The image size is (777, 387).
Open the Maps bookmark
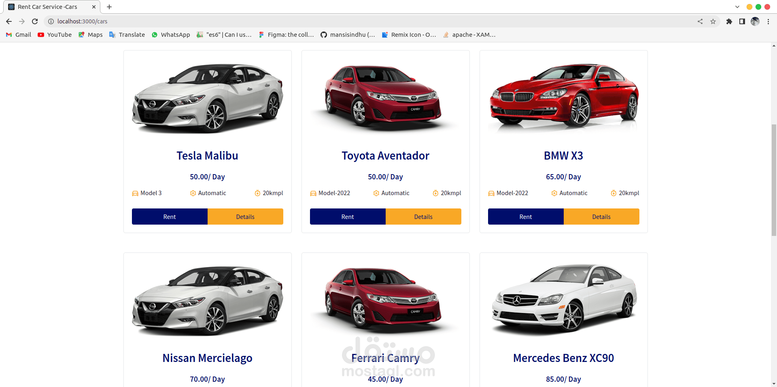[x=91, y=35]
